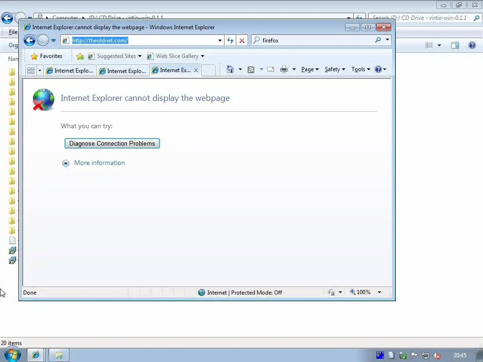Viewport: 483px width, 362px height.
Task: Click Explorer window's help icon
Action: [472, 45]
